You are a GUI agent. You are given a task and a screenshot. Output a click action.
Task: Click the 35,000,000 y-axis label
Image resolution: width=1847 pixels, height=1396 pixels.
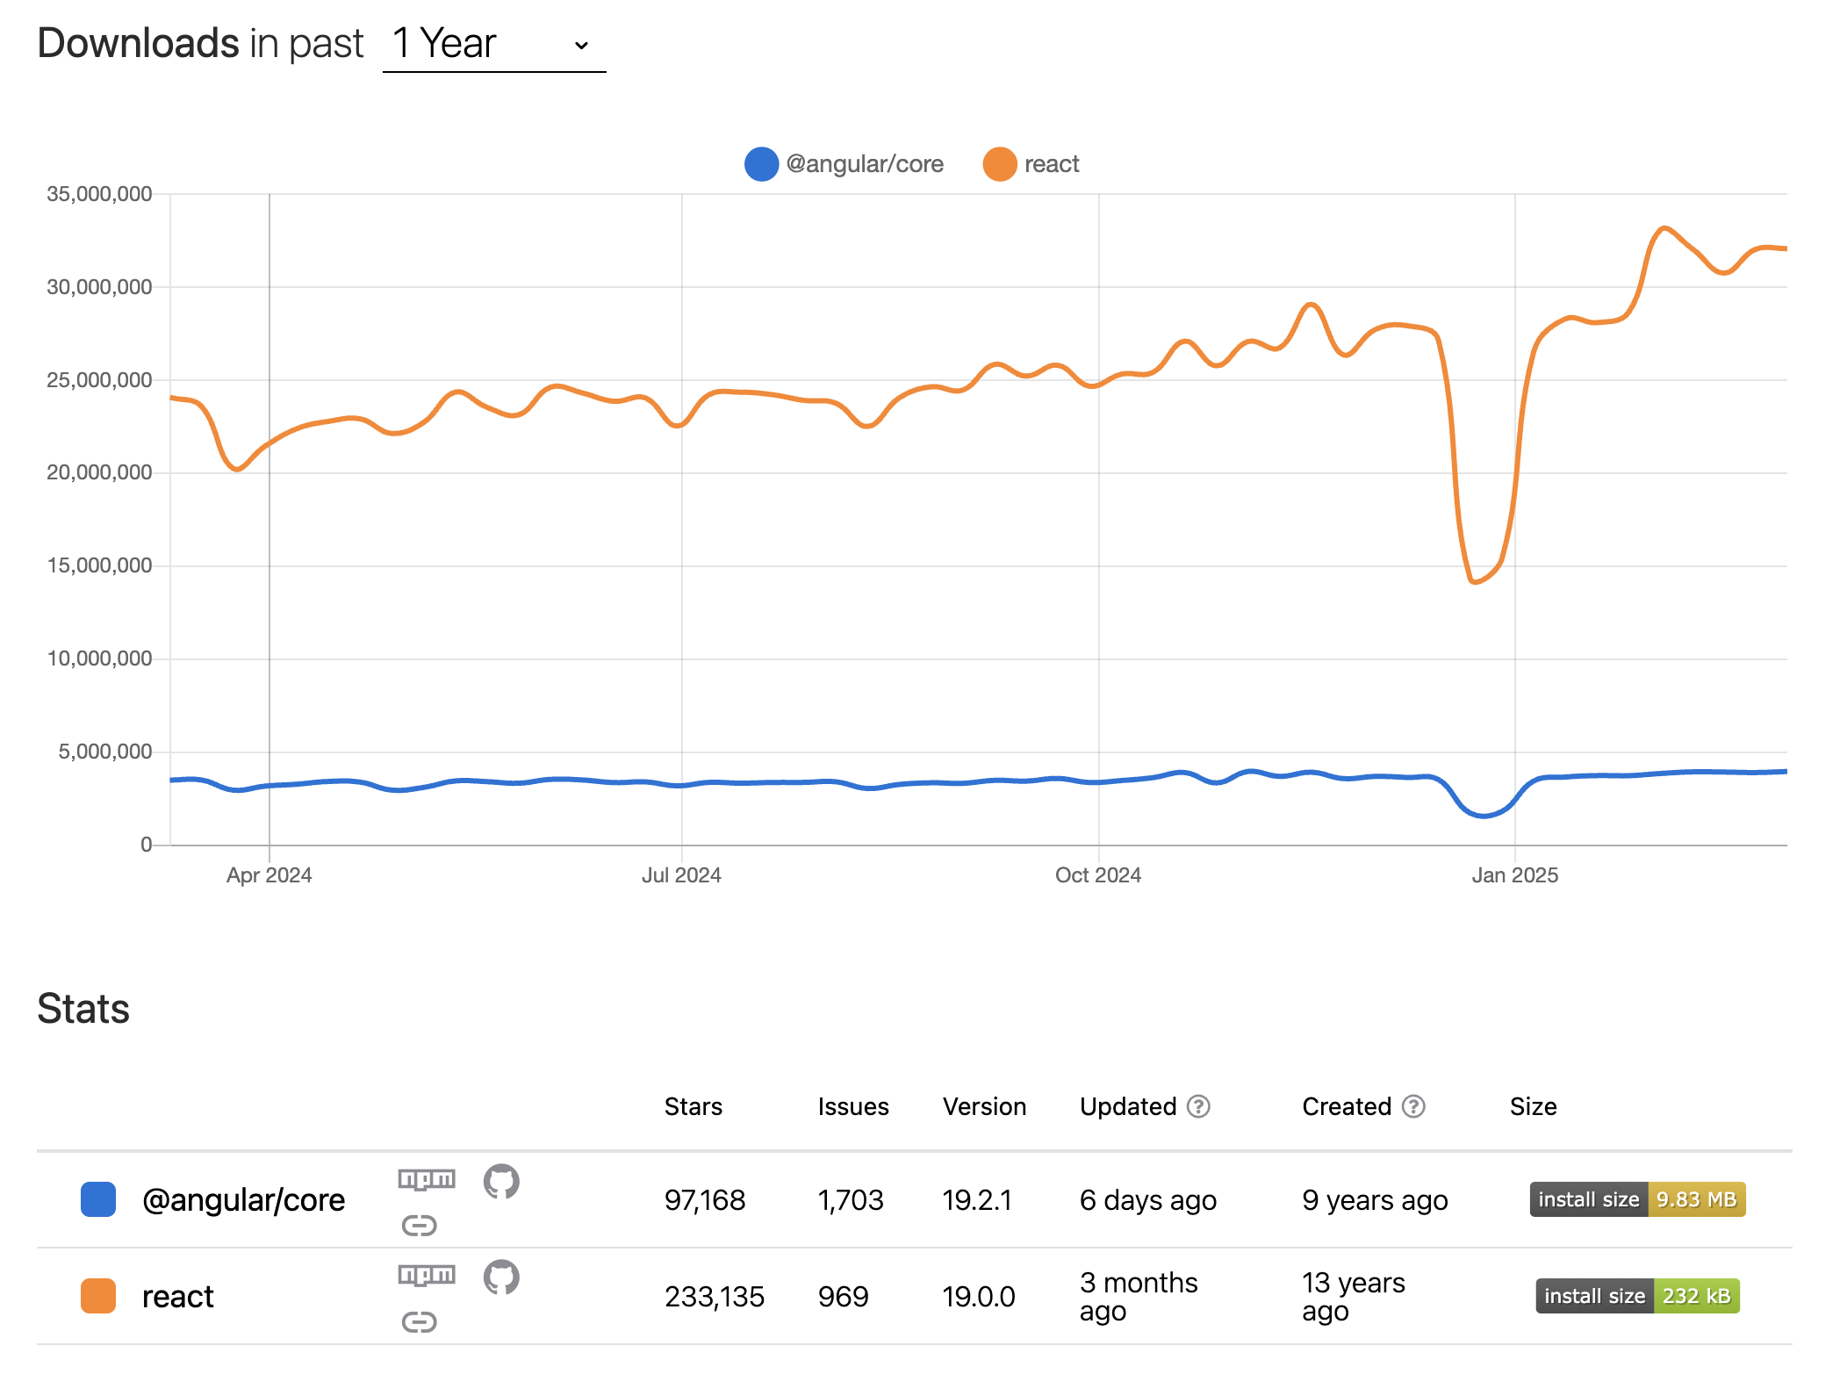(x=99, y=194)
